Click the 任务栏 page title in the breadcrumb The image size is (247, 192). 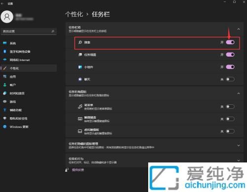(x=101, y=14)
